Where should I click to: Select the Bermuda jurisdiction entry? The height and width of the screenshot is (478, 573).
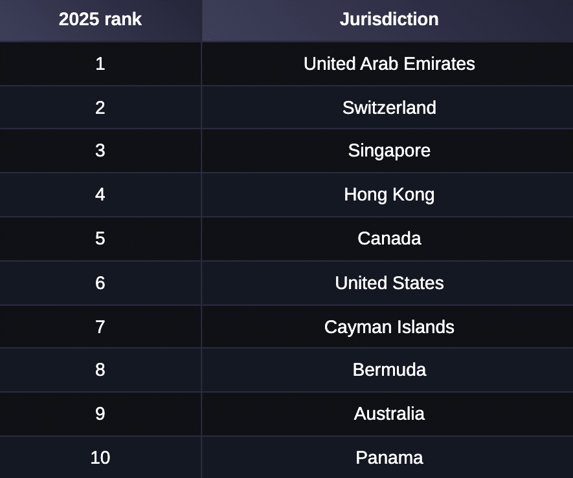(x=389, y=370)
